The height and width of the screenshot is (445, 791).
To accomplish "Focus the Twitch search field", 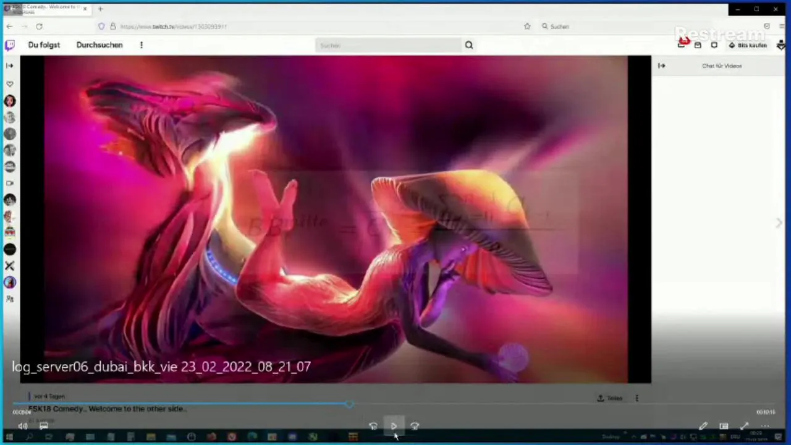I will tap(388, 45).
